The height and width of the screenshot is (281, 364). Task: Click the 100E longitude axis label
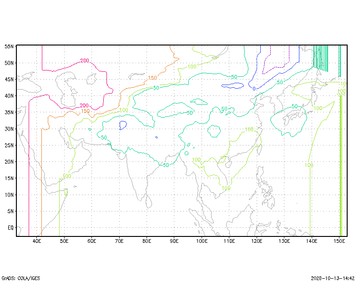202,241
